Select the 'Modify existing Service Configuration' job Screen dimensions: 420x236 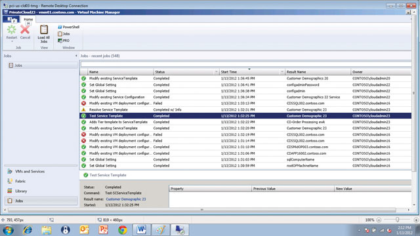click(245, 97)
